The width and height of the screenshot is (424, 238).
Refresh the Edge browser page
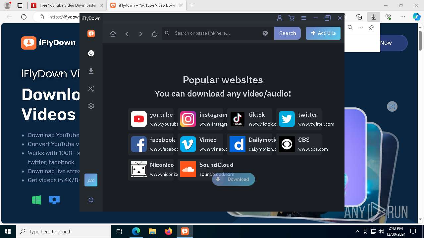(24, 17)
